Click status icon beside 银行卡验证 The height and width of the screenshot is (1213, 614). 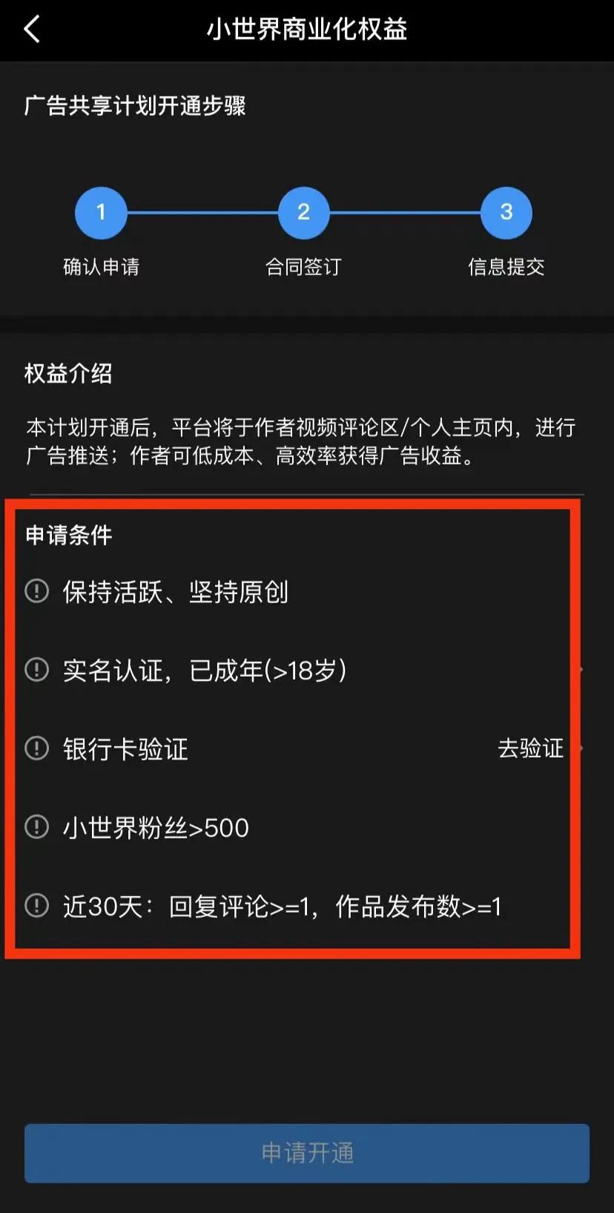pos(37,749)
